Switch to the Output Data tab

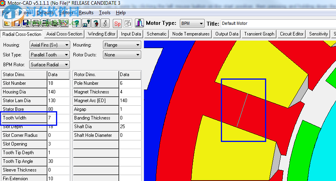tap(227, 34)
